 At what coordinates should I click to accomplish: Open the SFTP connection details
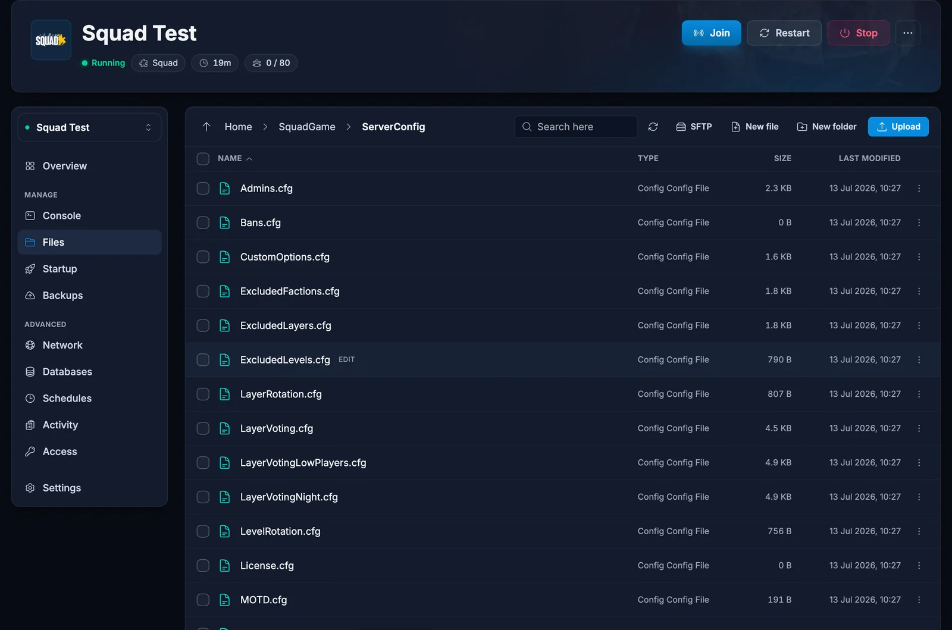[694, 127]
